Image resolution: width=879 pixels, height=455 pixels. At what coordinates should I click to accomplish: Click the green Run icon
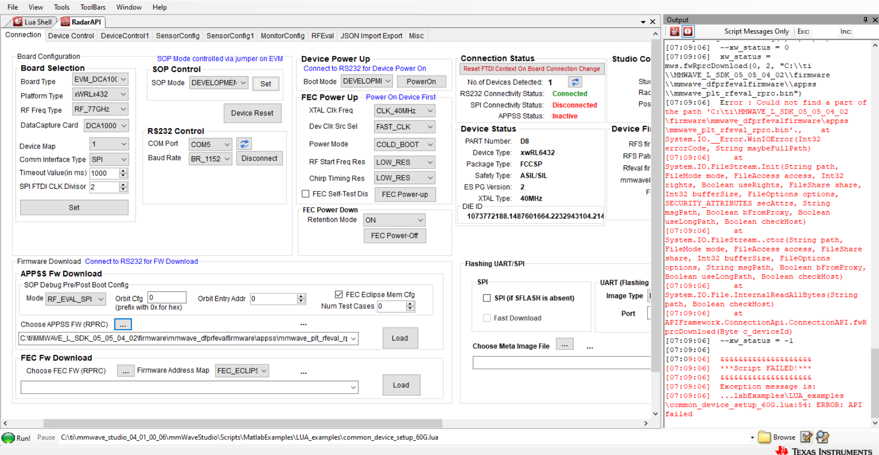(8, 438)
